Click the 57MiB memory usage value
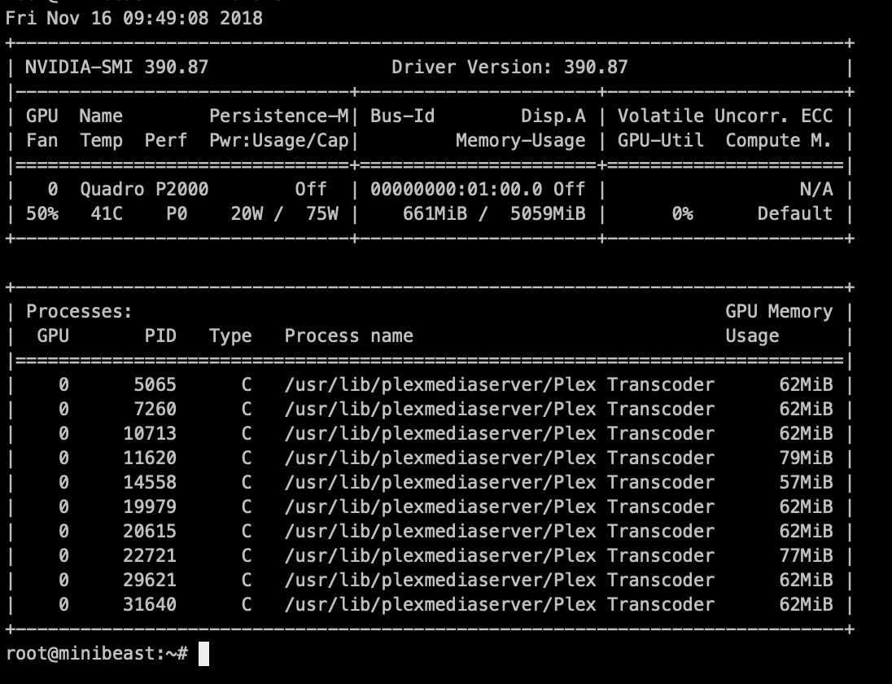This screenshot has height=684, width=892. 806,482
